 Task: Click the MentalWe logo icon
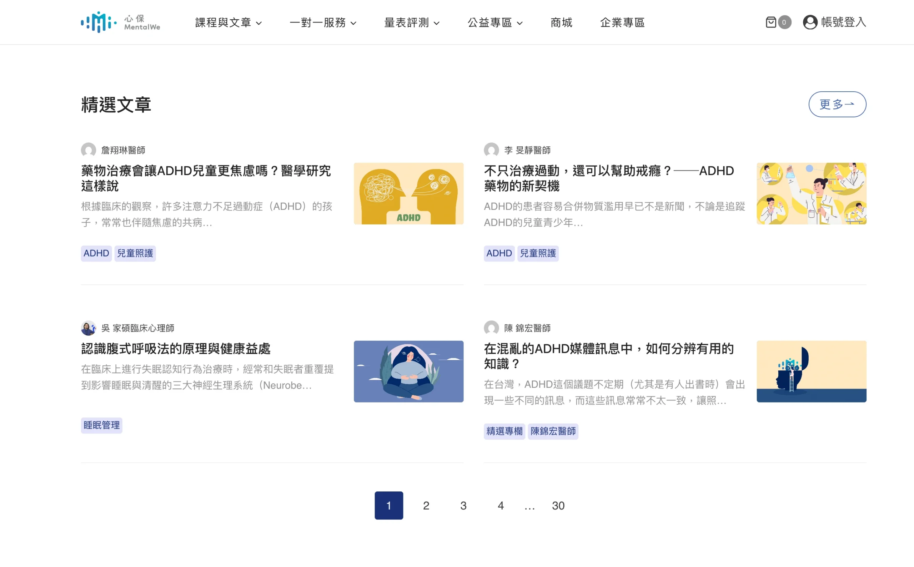[99, 22]
